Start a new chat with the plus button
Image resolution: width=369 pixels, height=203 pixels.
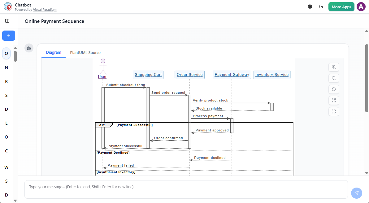8,35
